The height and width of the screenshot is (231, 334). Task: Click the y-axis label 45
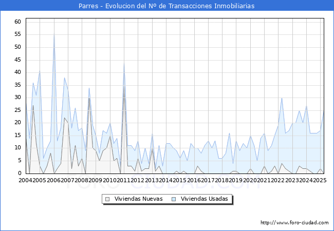click(x=18, y=60)
